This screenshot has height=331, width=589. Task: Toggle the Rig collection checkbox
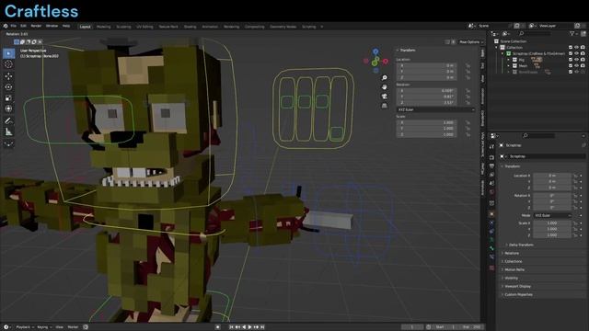571,60
